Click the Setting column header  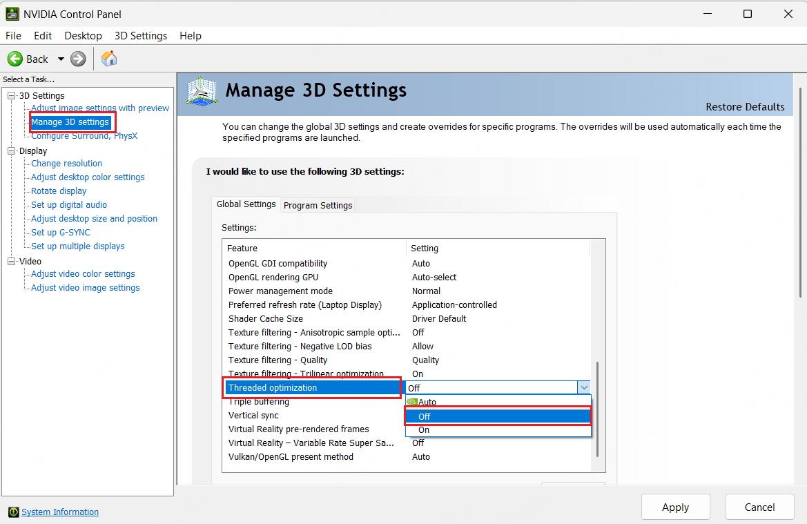498,248
